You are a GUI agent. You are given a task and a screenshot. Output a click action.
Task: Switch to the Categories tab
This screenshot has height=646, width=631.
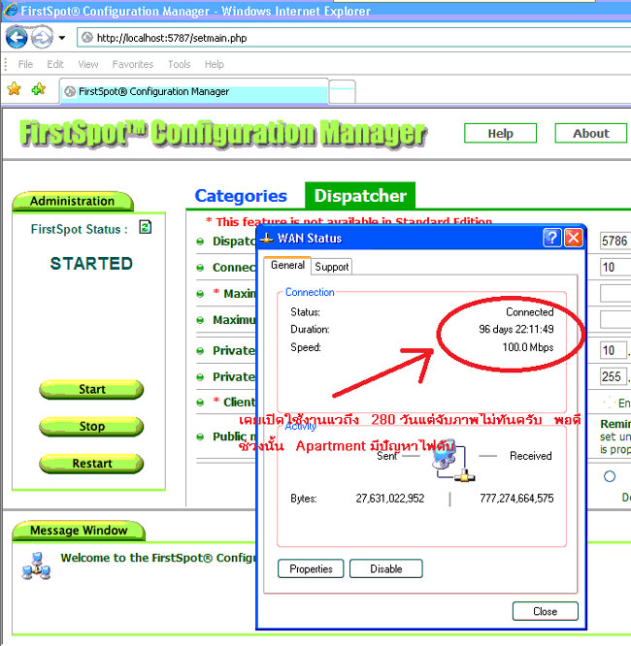pyautogui.click(x=241, y=196)
